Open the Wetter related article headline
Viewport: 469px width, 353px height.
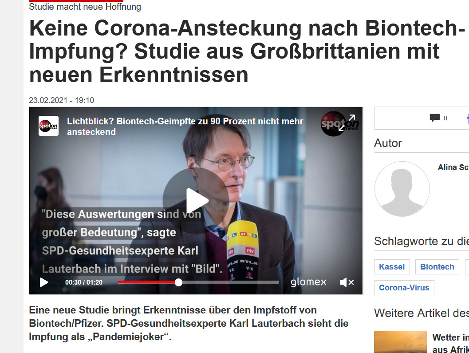[450, 343]
